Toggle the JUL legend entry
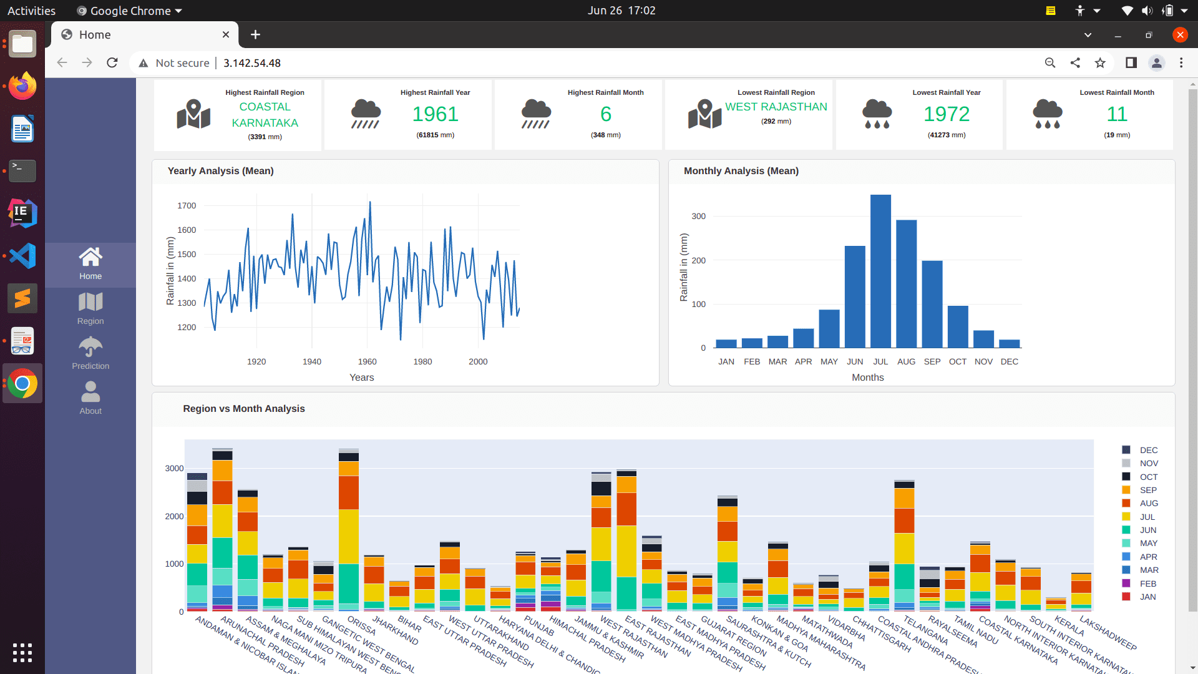This screenshot has height=674, width=1198. (1139, 517)
